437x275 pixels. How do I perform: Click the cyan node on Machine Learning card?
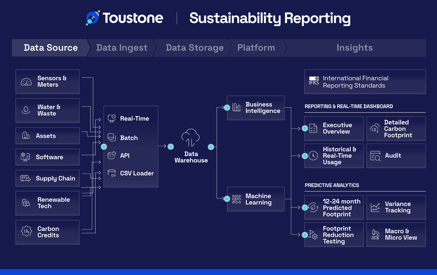[227, 199]
